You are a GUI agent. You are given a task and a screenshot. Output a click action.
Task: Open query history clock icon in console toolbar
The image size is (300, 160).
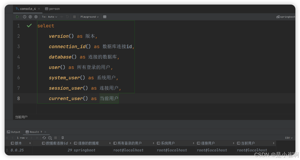click(24, 17)
